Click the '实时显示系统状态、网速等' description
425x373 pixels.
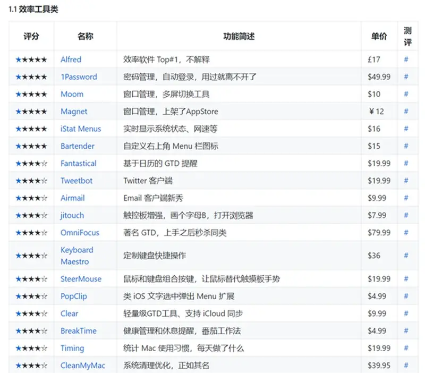click(x=170, y=129)
